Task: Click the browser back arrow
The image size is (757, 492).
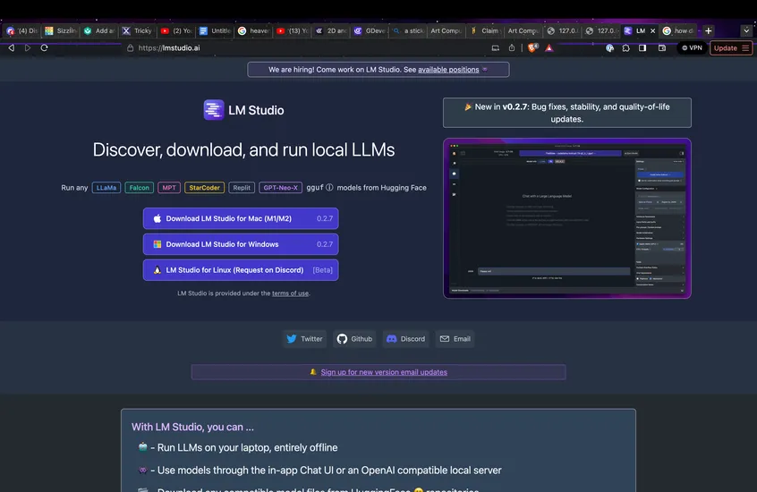Action: pyautogui.click(x=11, y=48)
